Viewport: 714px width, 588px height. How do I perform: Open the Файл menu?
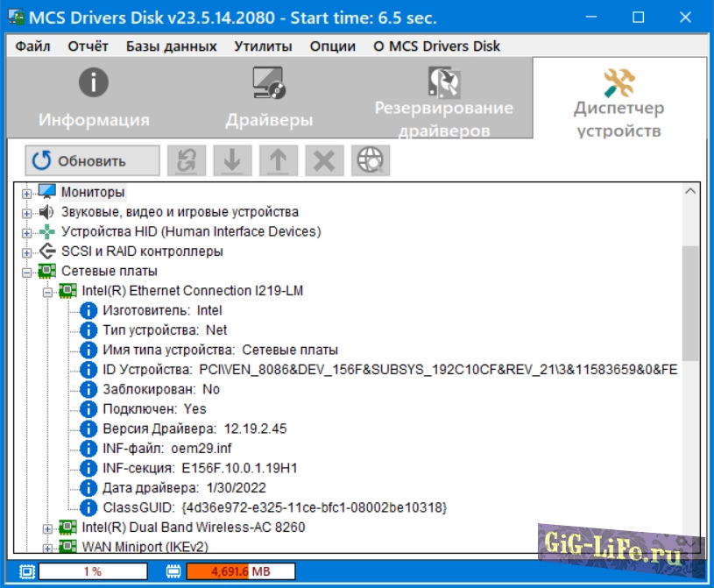pos(32,46)
